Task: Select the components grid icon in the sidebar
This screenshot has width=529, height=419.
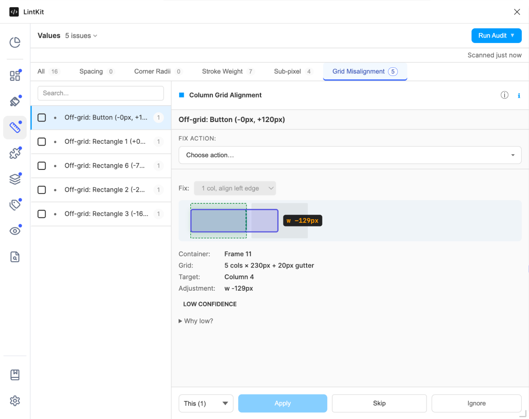Action: [x=15, y=75]
